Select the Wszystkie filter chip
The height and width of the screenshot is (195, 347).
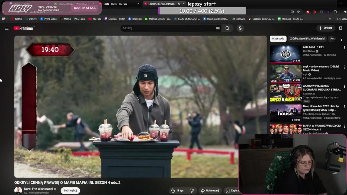(278, 38)
